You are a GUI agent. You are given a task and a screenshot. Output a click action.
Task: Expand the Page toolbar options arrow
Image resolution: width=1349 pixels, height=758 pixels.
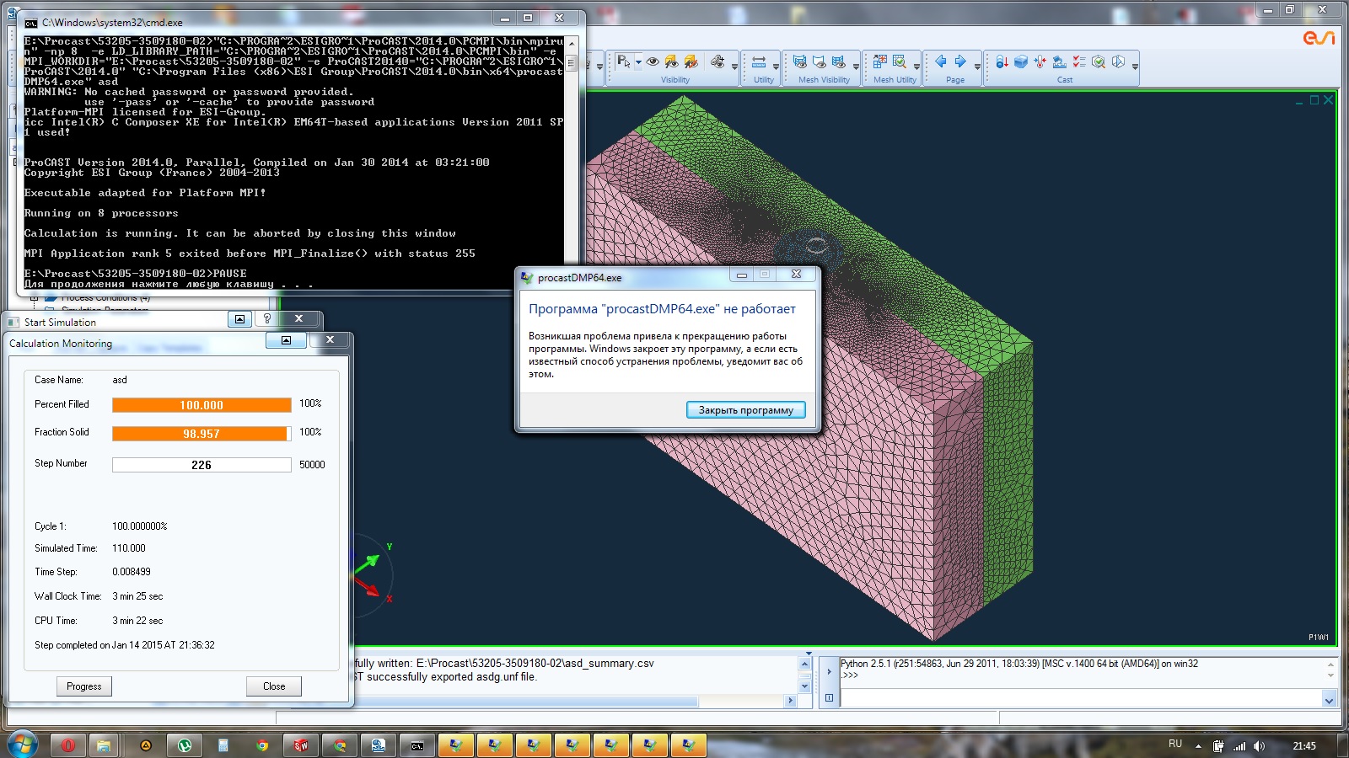click(x=977, y=67)
